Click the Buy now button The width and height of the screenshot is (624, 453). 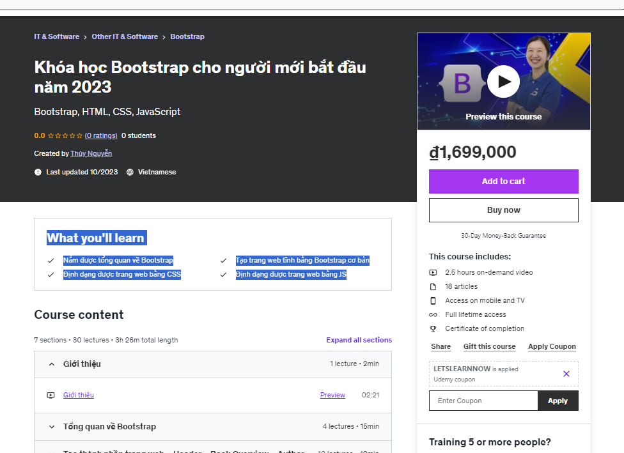click(x=503, y=210)
